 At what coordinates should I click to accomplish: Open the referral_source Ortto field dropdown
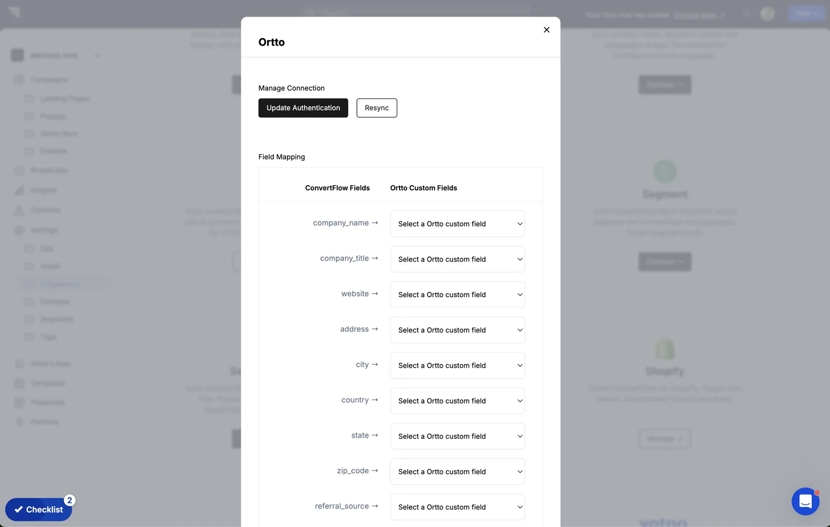coord(458,507)
